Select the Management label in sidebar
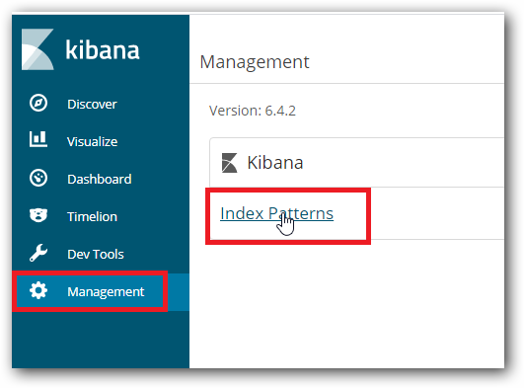This screenshot has width=524, height=388. (x=106, y=292)
